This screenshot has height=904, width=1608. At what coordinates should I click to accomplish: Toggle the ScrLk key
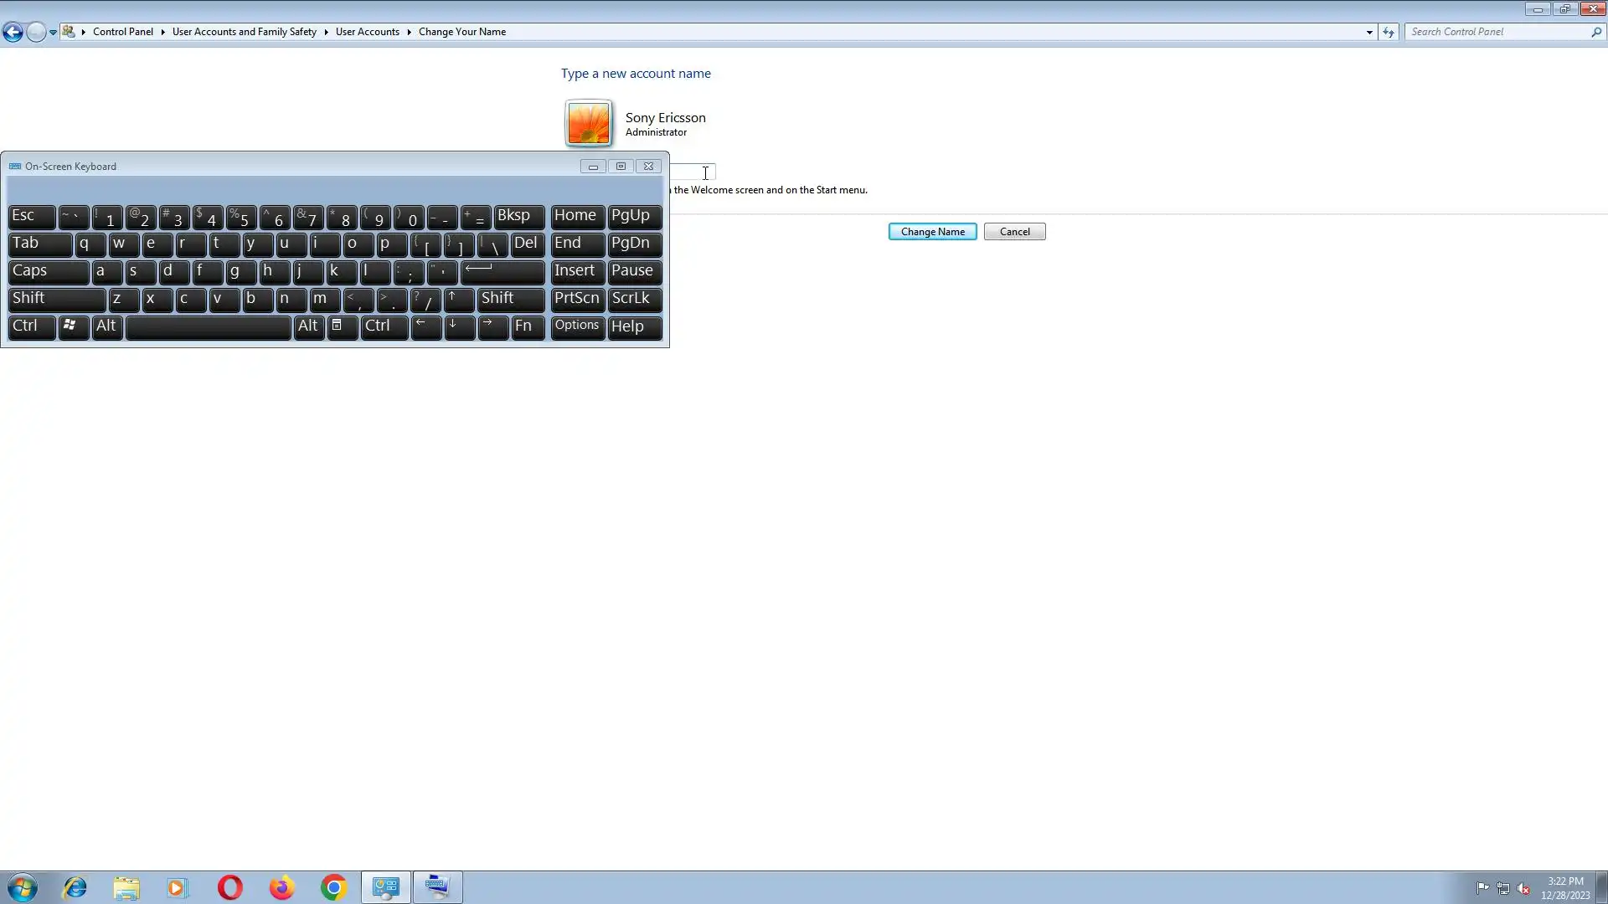[x=634, y=299]
